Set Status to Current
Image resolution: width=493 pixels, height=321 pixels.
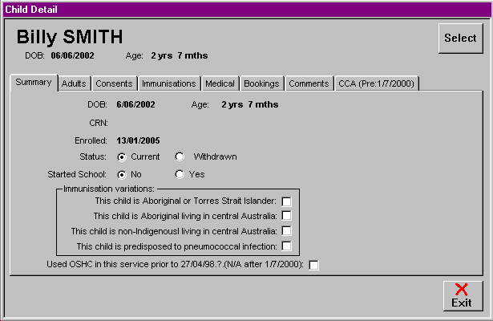(x=123, y=156)
